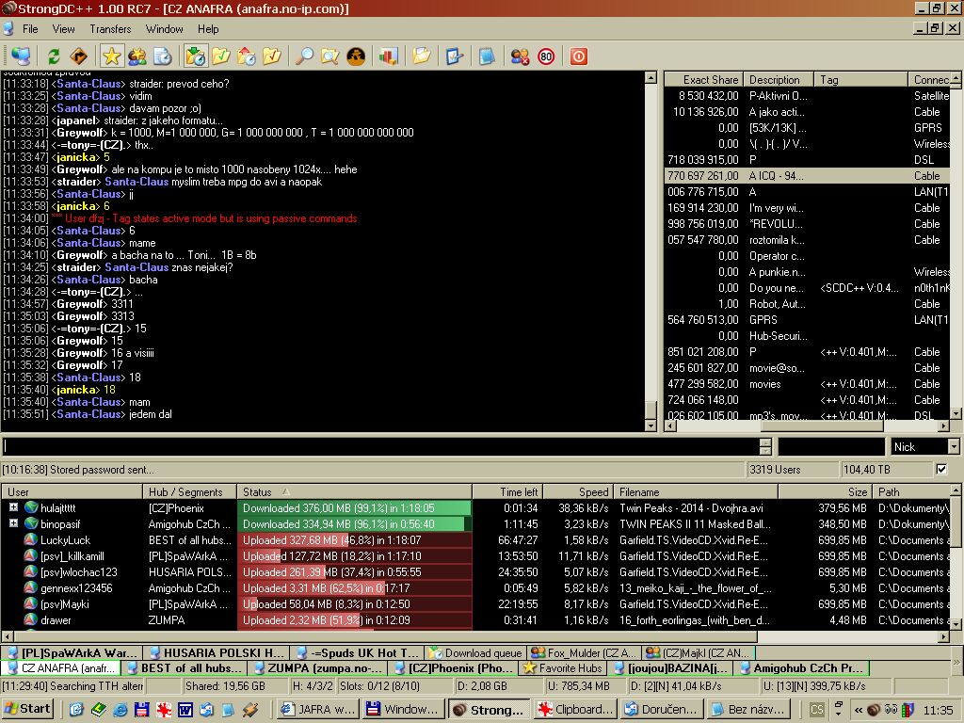Click the user list filter field
Viewport: 964px width, 723px height.
click(832, 447)
